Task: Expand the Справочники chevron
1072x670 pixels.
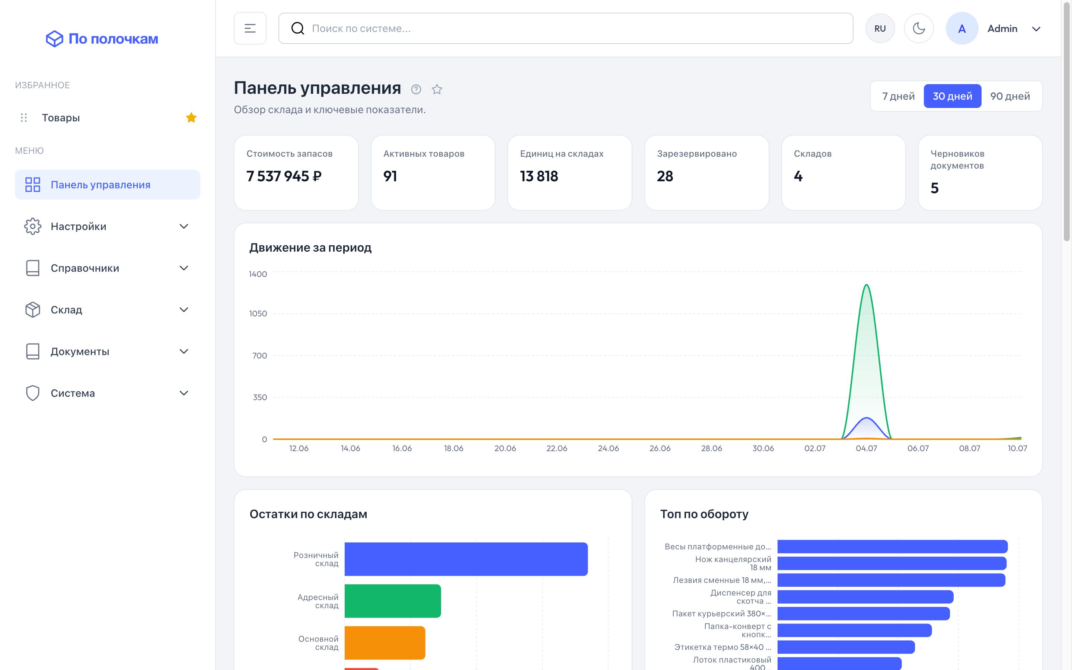Action: pos(184,268)
